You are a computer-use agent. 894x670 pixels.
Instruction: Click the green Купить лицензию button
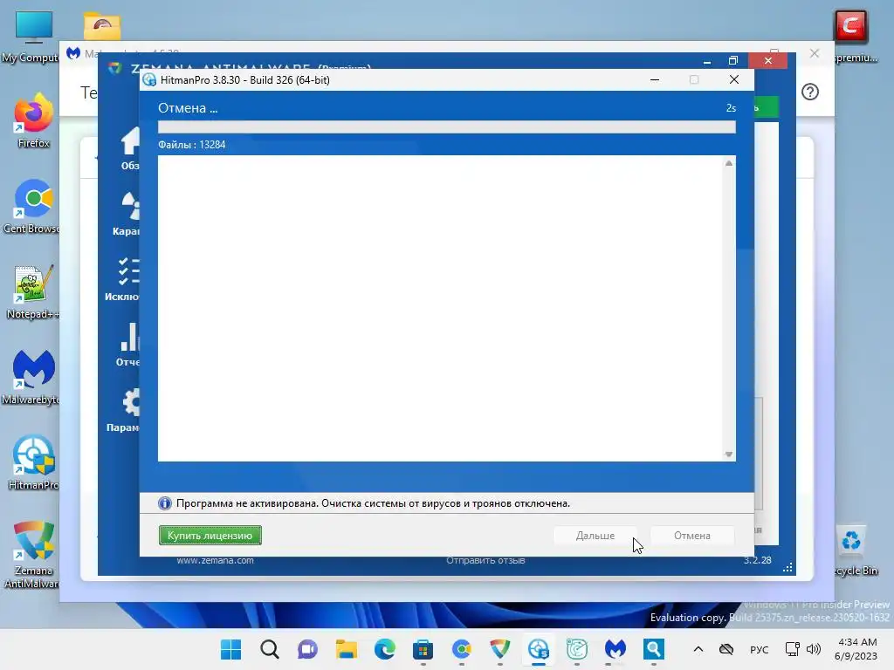tap(210, 536)
